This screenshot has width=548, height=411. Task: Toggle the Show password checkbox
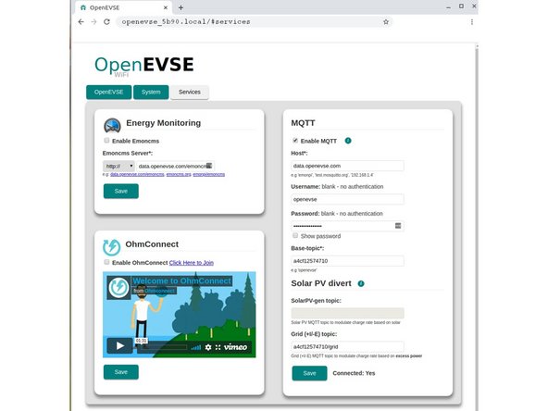click(x=295, y=235)
